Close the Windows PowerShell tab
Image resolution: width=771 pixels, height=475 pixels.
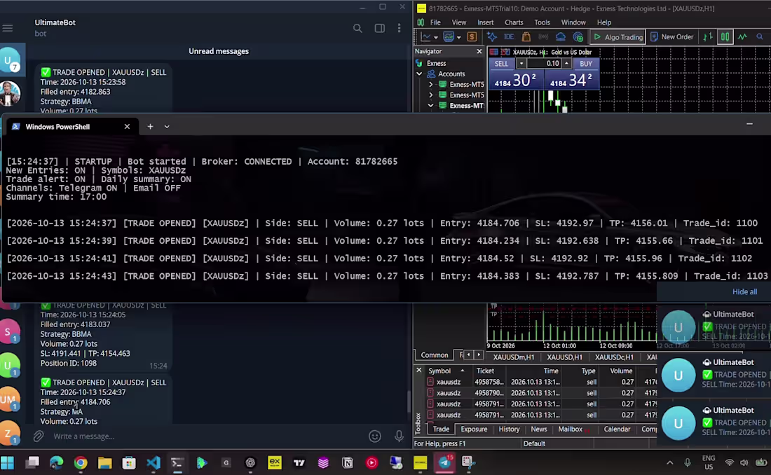point(127,126)
